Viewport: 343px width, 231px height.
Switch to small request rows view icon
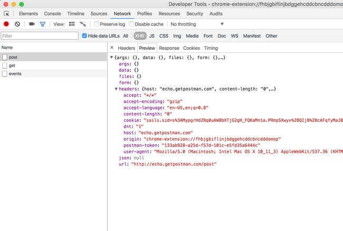tap(83, 24)
